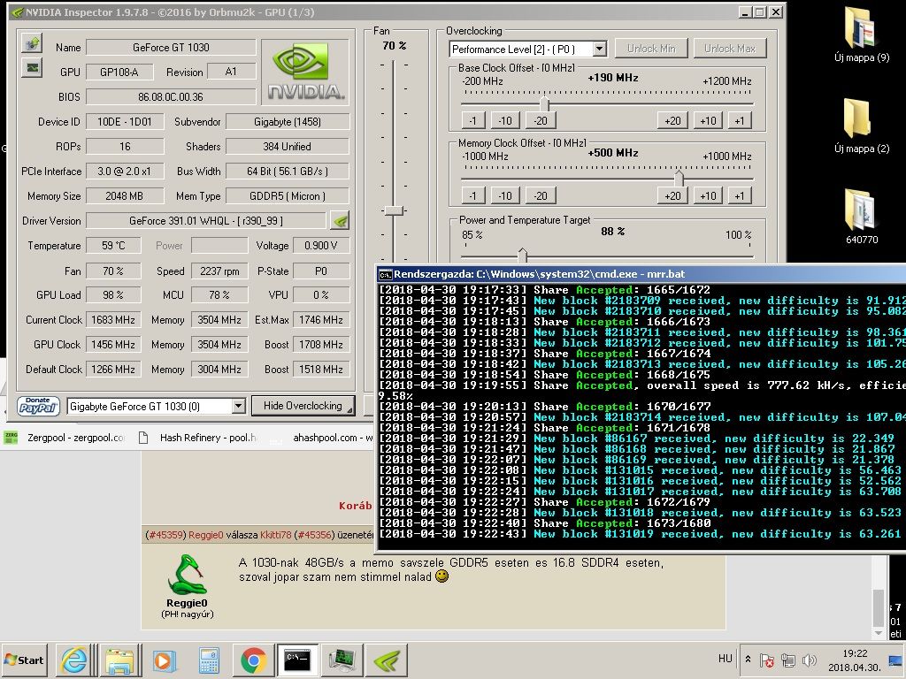
Task: Open sensor monitoring icon beside GPU field
Action: pyautogui.click(x=33, y=68)
